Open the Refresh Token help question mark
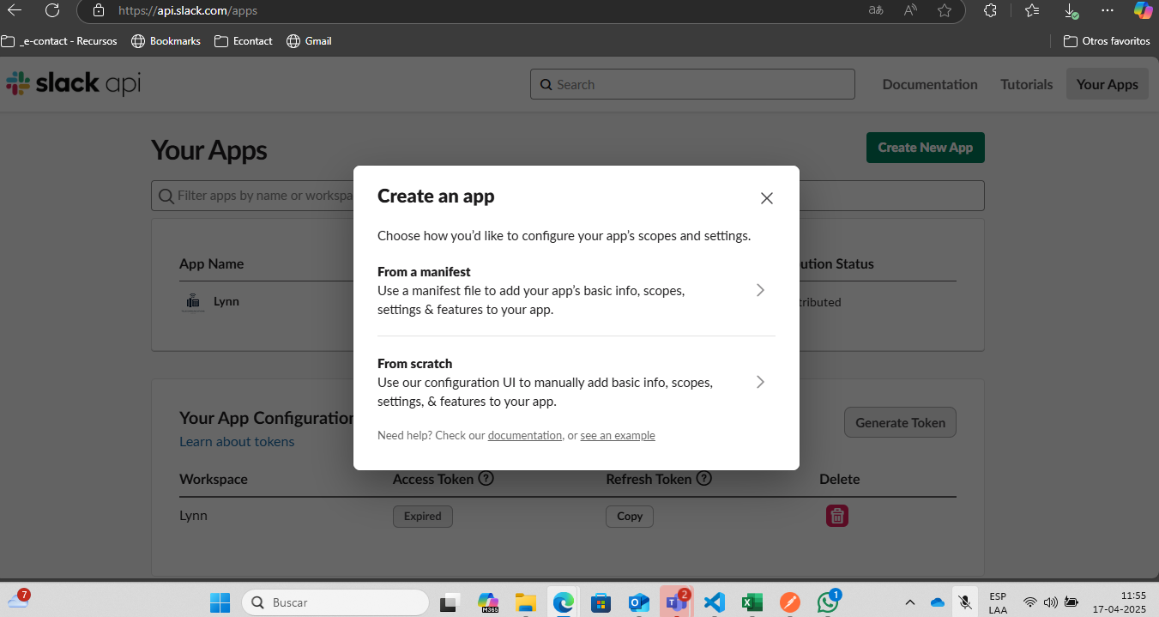Viewport: 1159px width, 617px height. click(x=703, y=479)
